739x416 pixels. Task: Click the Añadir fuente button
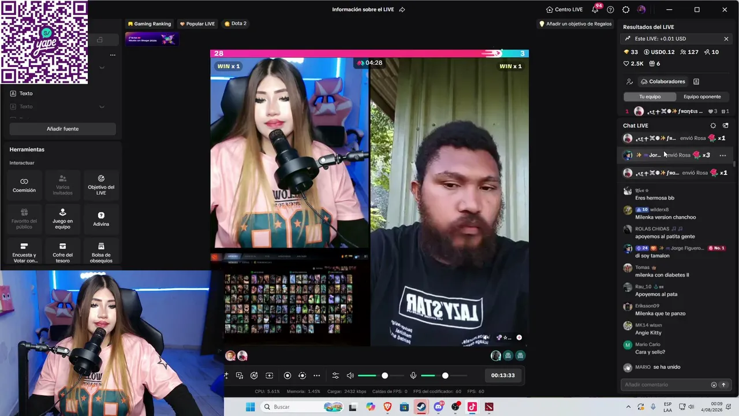[62, 129]
